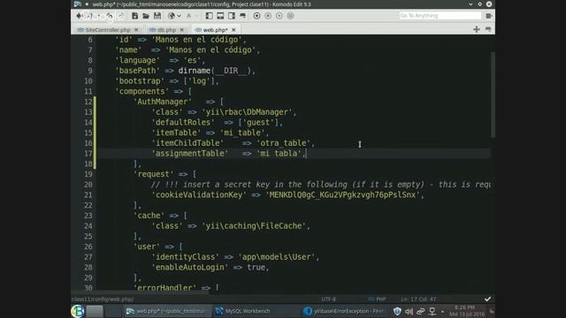Select the web.php Komodo taskbar entry
This screenshot has width=566, height=318.
tap(167, 311)
